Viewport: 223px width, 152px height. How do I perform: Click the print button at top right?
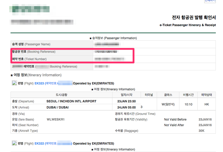[x=210, y=1]
